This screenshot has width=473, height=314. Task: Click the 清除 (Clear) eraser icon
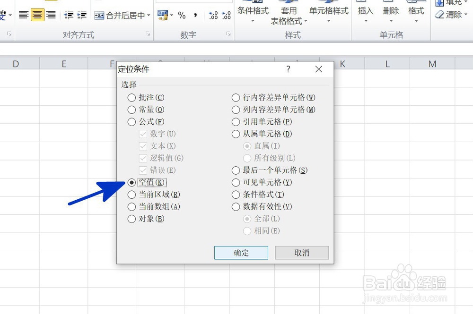(439, 15)
